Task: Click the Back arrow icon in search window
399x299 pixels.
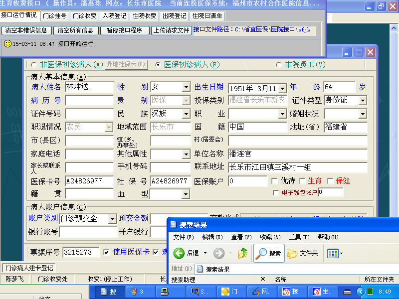Action: (179, 253)
